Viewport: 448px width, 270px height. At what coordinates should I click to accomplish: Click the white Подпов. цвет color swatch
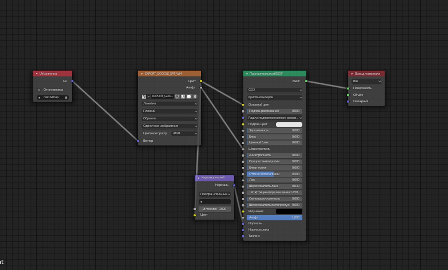(x=289, y=124)
